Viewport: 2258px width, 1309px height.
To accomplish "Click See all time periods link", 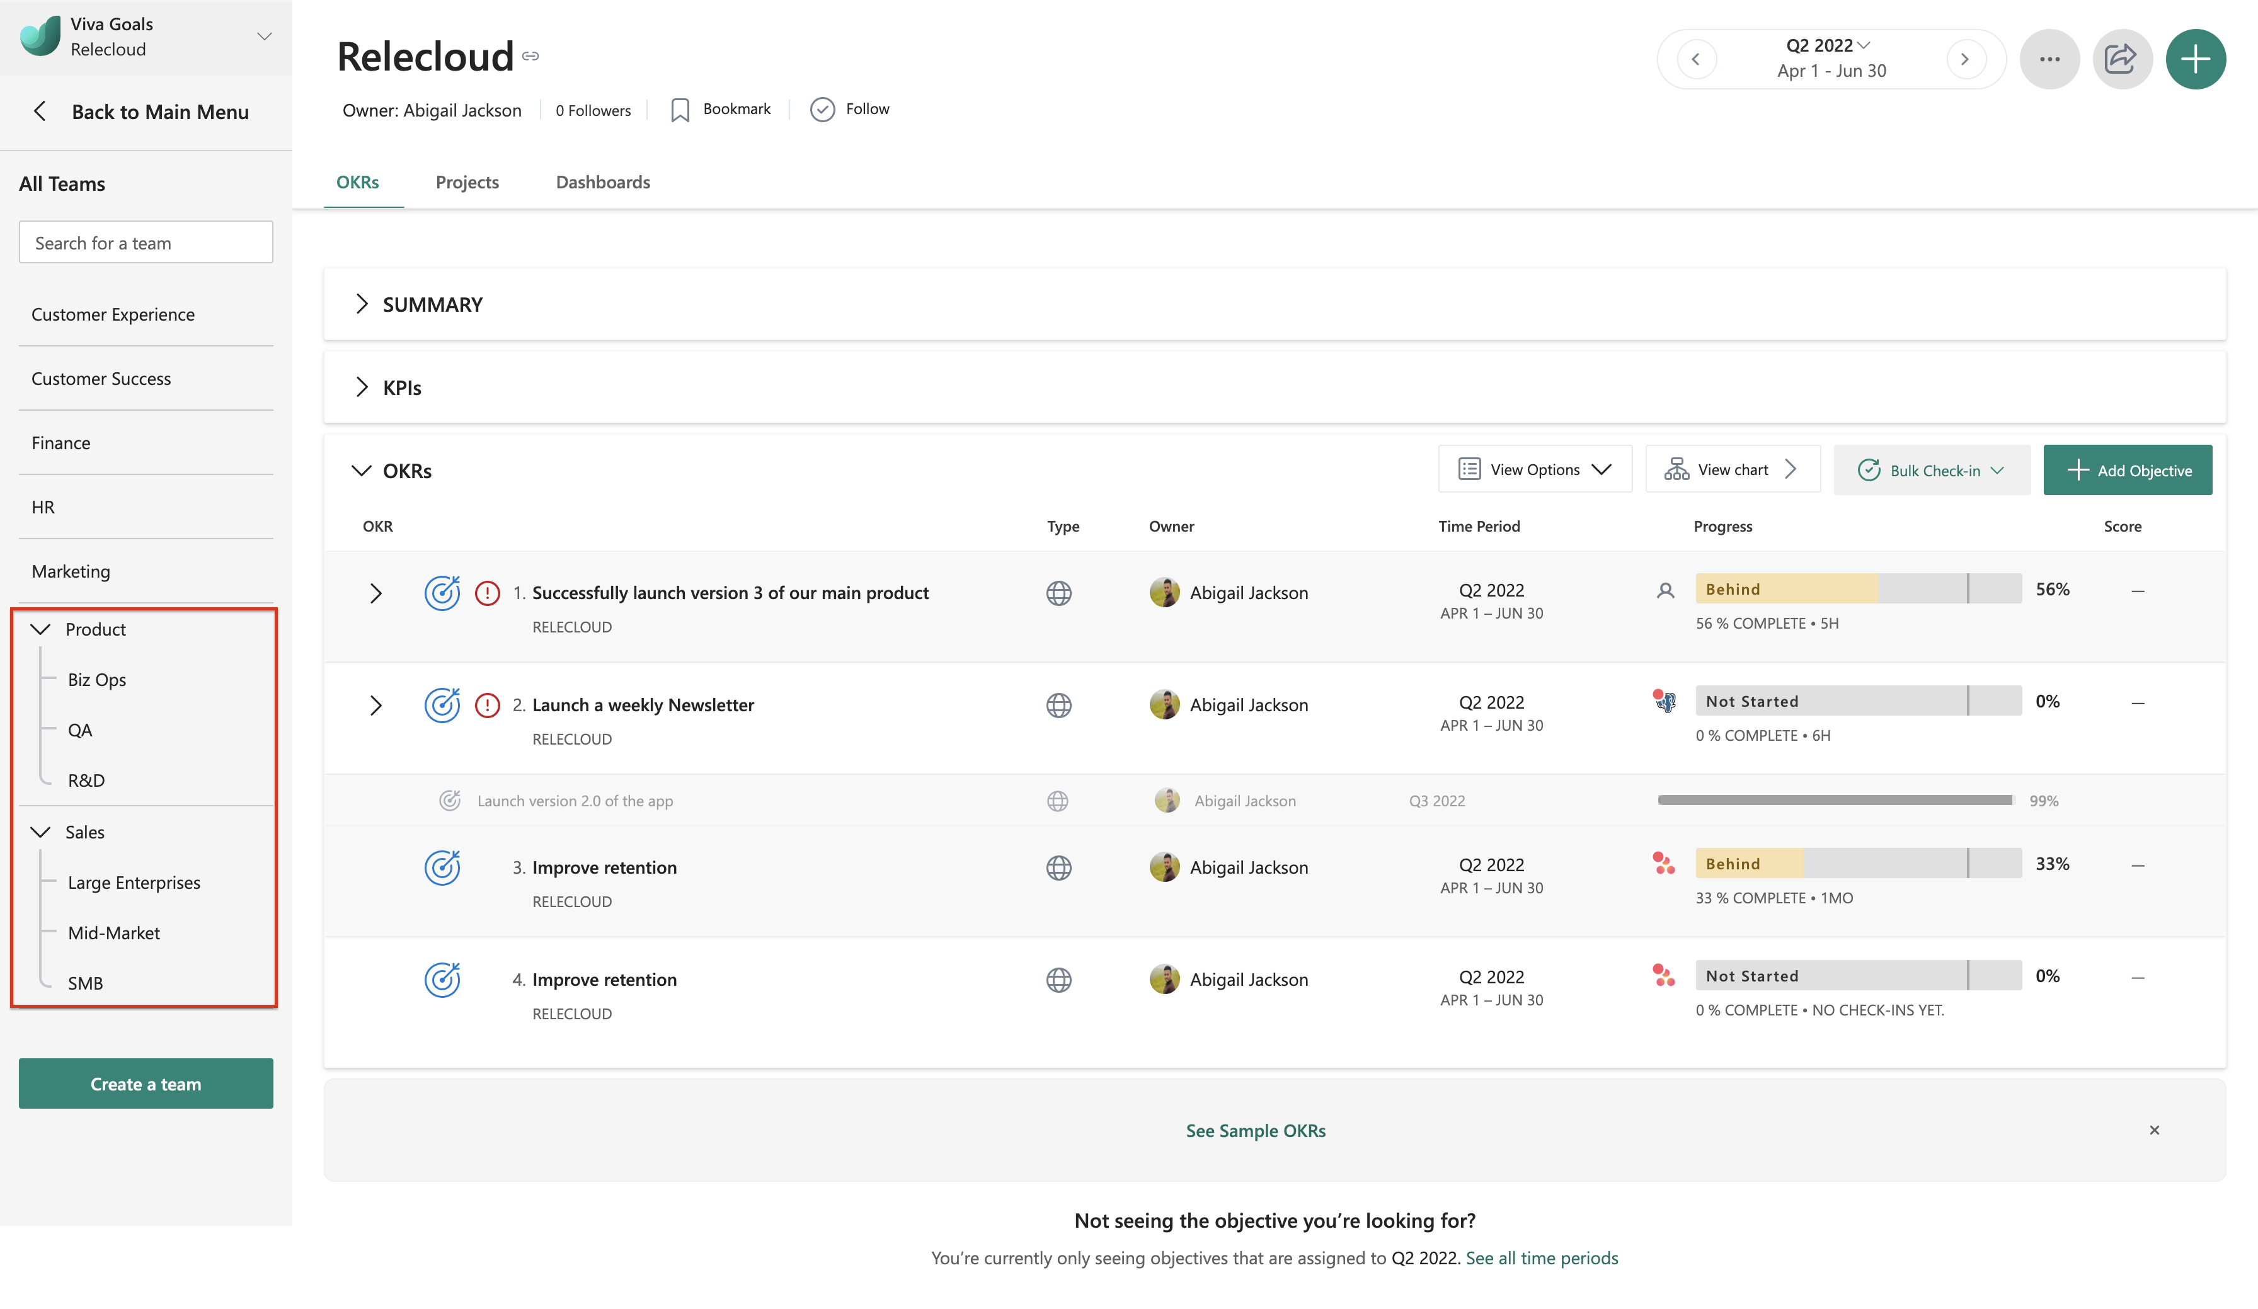I will pyautogui.click(x=1541, y=1257).
